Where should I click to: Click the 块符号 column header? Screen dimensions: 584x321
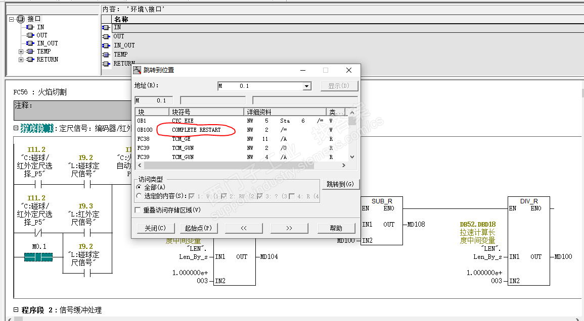tap(206, 112)
